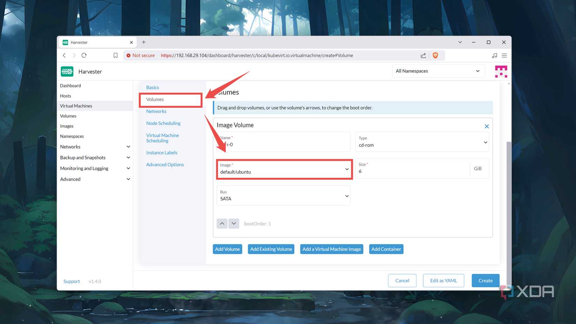Open the All Namespaces dropdown
The height and width of the screenshot is (324, 576).
438,71
